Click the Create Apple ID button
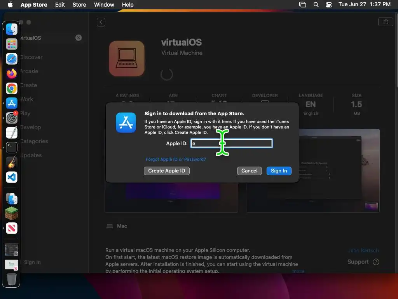 pos(166,171)
